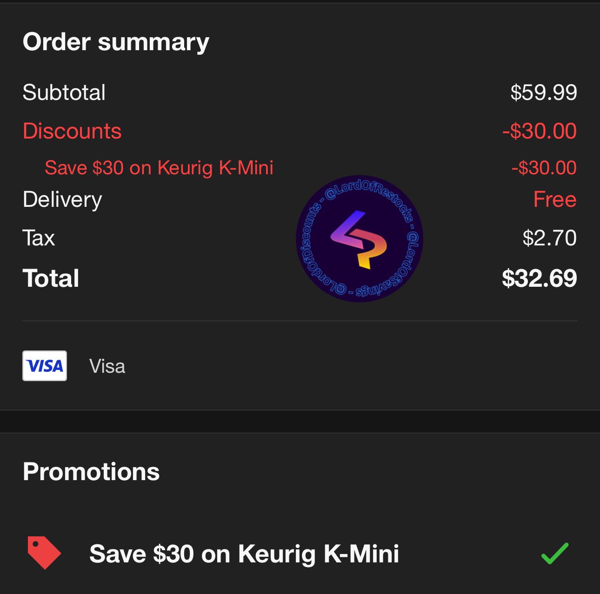Click the red Save $30 discount line

159,168
